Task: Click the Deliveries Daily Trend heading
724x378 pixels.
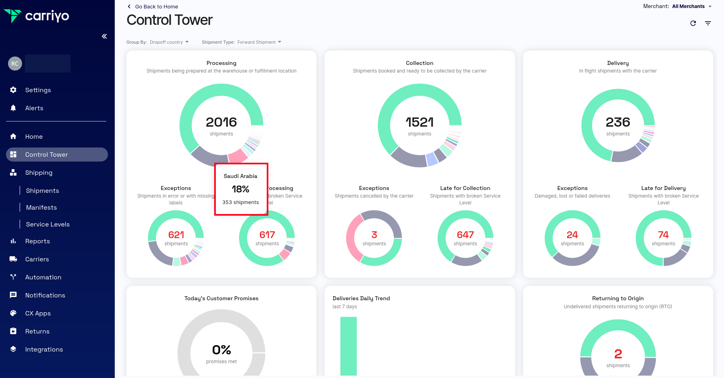Action: [361, 298]
